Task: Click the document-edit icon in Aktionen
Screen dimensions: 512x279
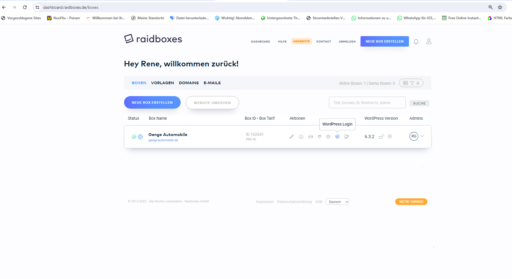Action: click(347, 137)
